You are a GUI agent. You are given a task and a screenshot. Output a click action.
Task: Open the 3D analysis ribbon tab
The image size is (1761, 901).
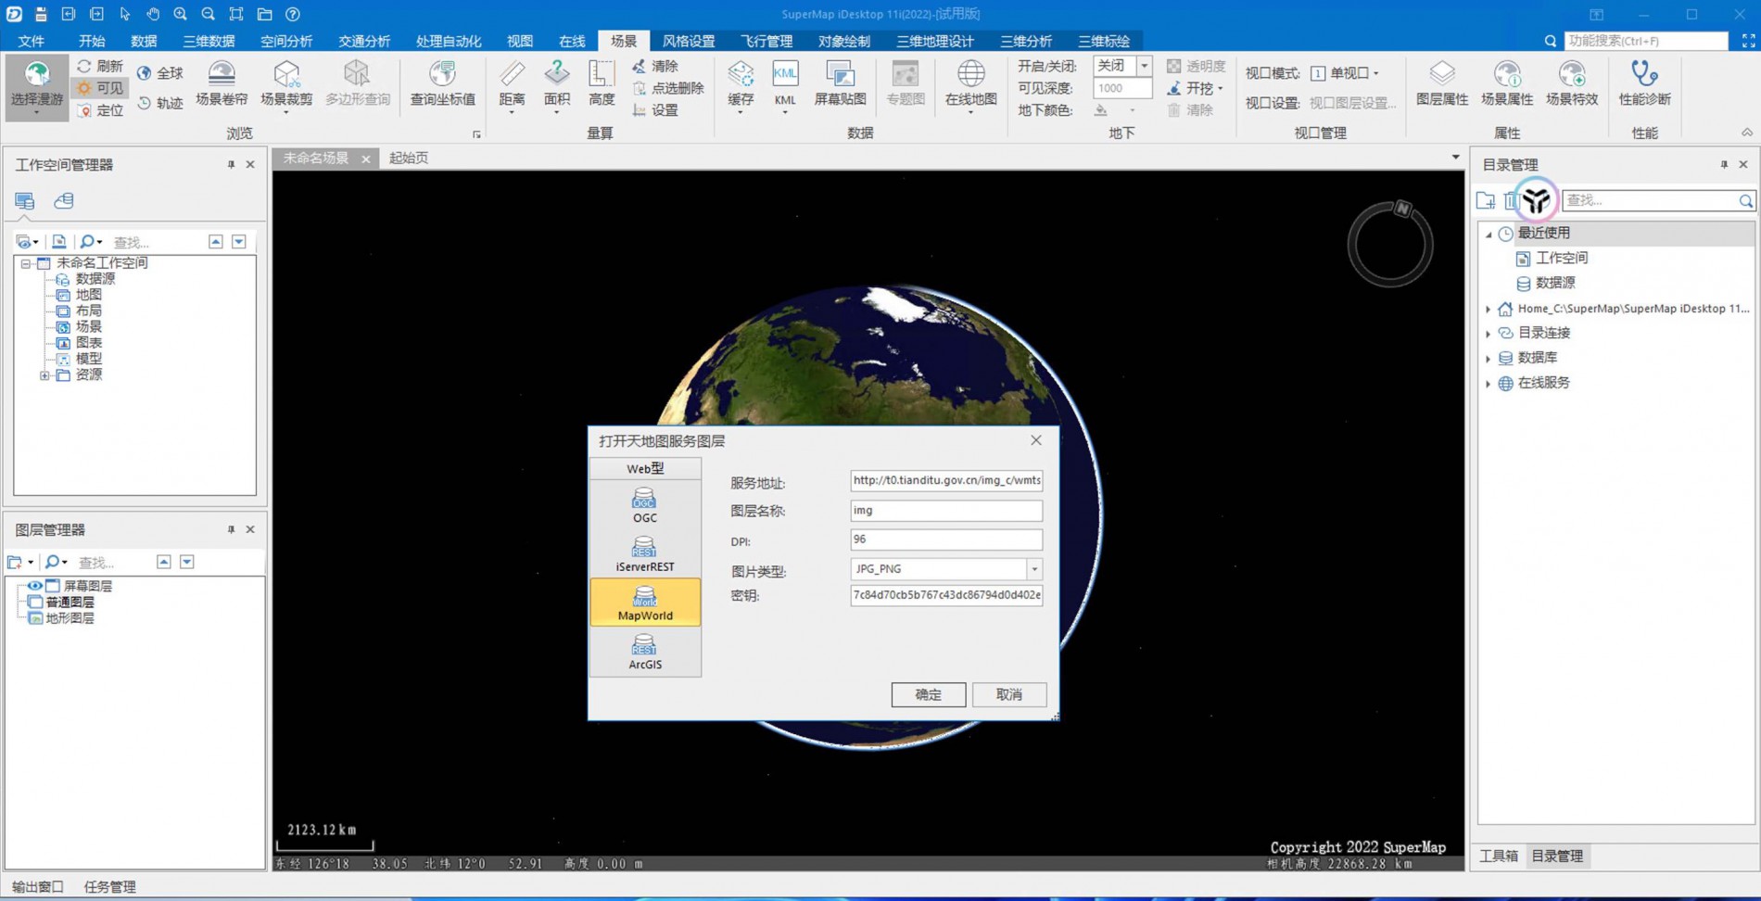(1025, 41)
